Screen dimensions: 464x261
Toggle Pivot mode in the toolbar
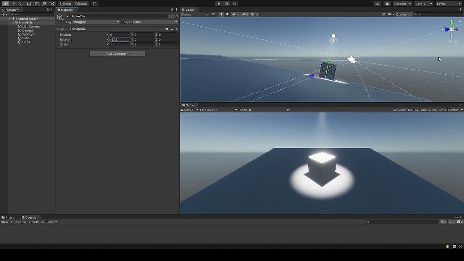[65, 4]
